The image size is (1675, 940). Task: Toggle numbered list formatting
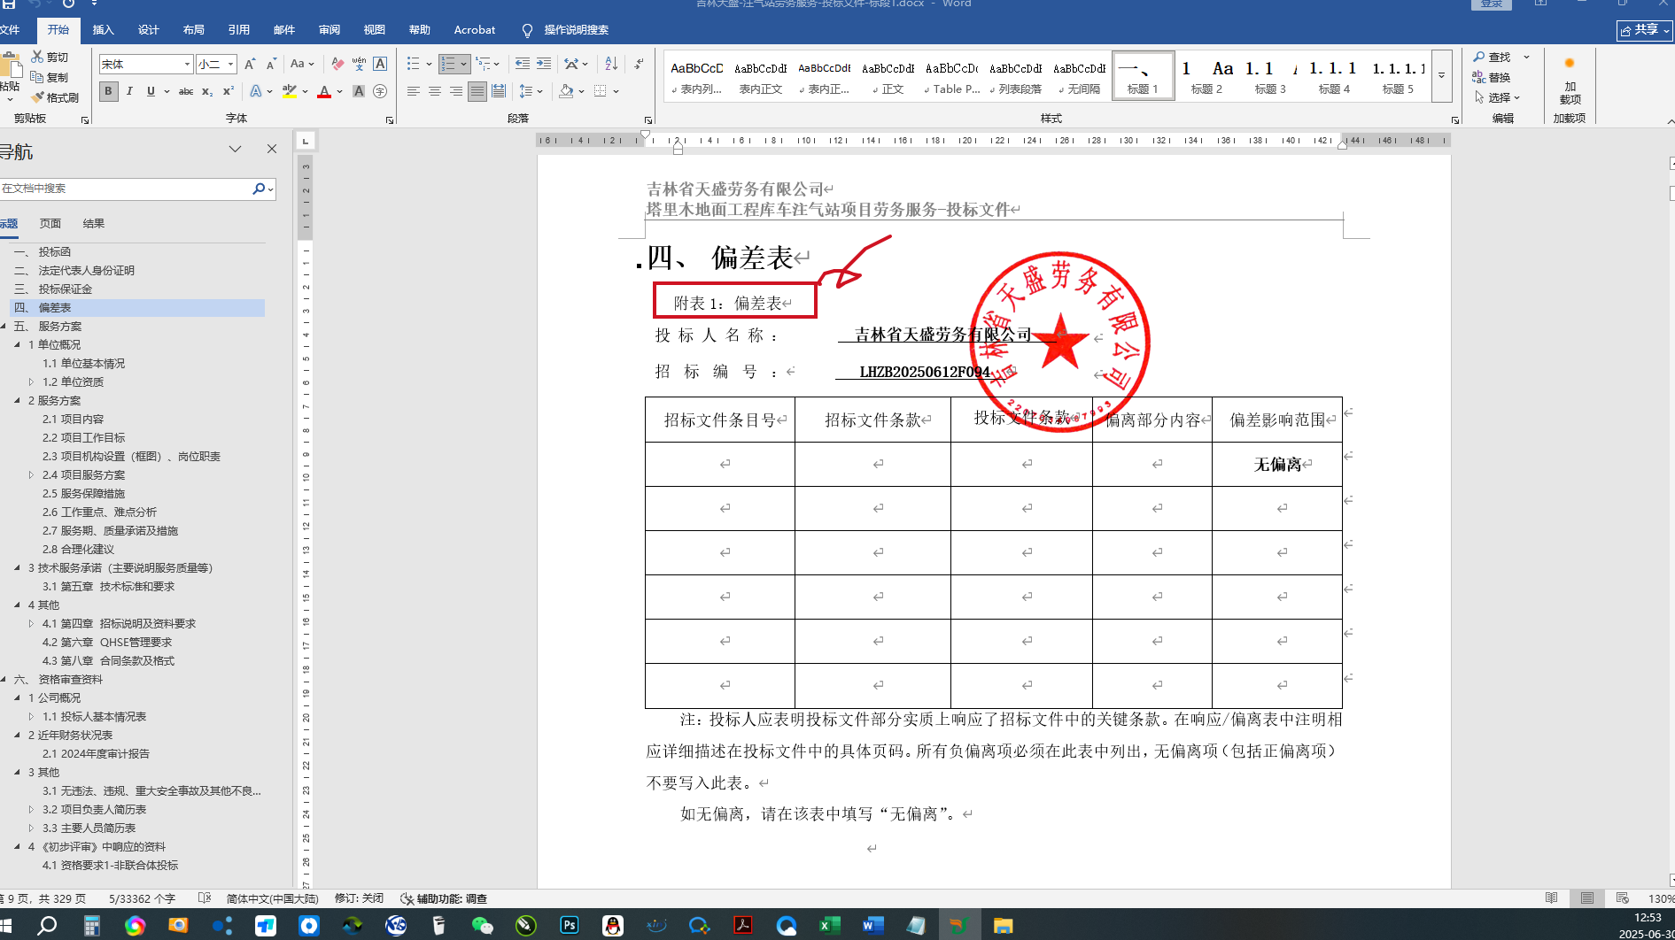tap(449, 64)
